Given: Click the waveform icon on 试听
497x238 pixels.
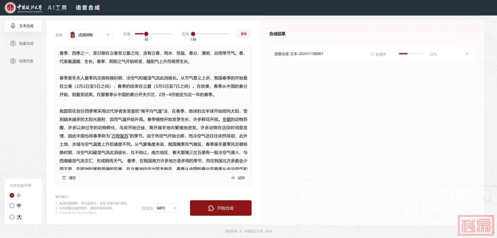Looking at the screenshot, I should pyautogui.click(x=233, y=178).
